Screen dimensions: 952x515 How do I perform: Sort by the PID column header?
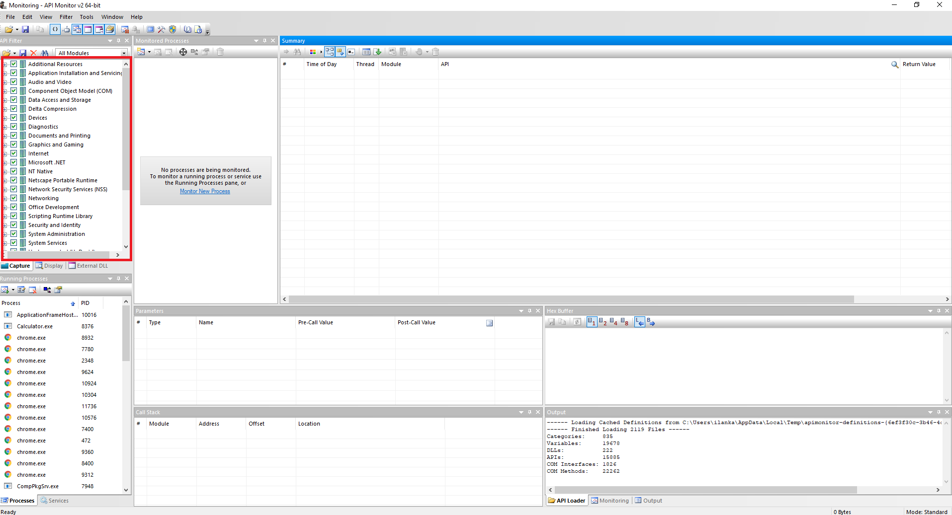(90, 303)
